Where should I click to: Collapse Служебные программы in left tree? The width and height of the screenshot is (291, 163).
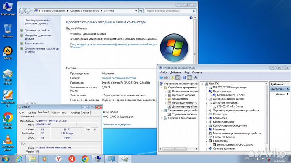(x=162, y=88)
